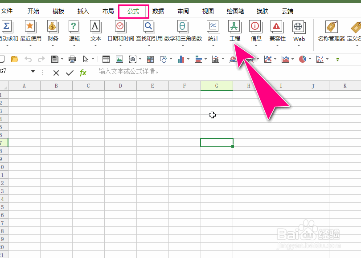Select column header G
The image size is (361, 258).
point(217,86)
